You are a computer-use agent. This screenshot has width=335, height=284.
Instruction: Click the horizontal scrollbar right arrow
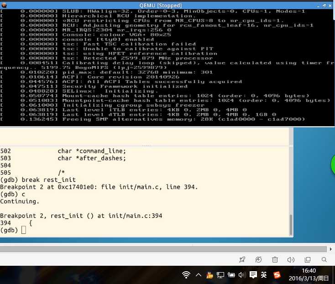[331, 249]
